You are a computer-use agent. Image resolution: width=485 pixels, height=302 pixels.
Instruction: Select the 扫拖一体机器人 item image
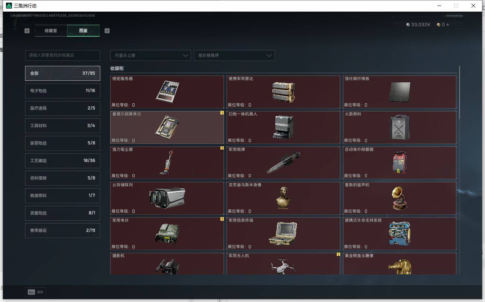(284, 127)
